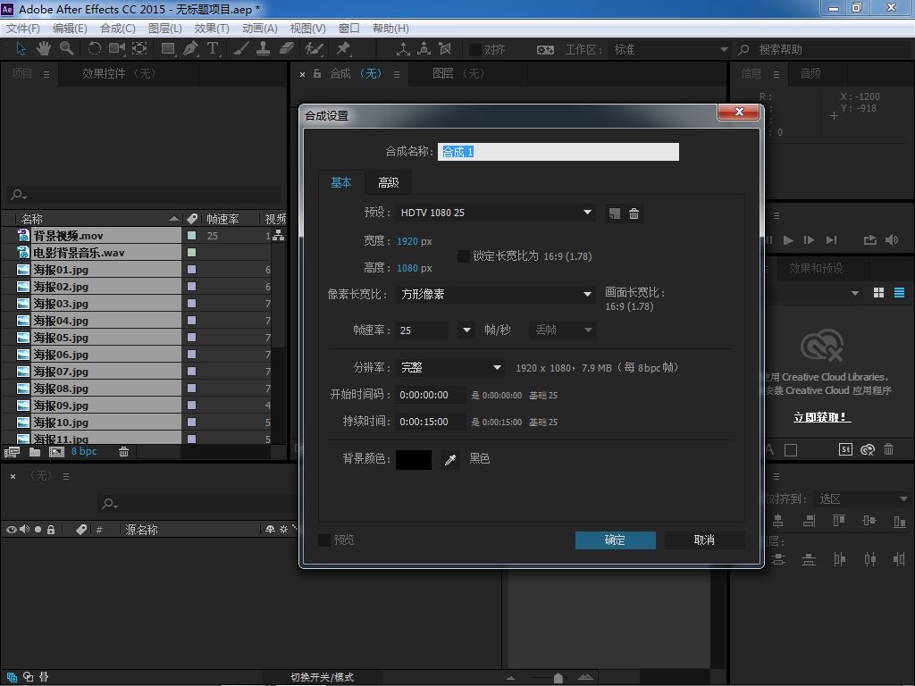Select the Rectangle shape tool

coord(168,49)
